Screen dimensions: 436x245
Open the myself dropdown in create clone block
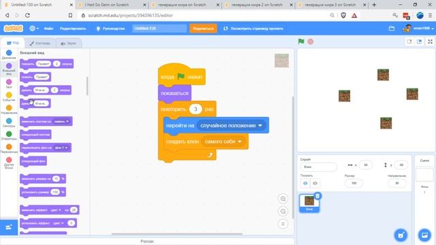(223, 142)
